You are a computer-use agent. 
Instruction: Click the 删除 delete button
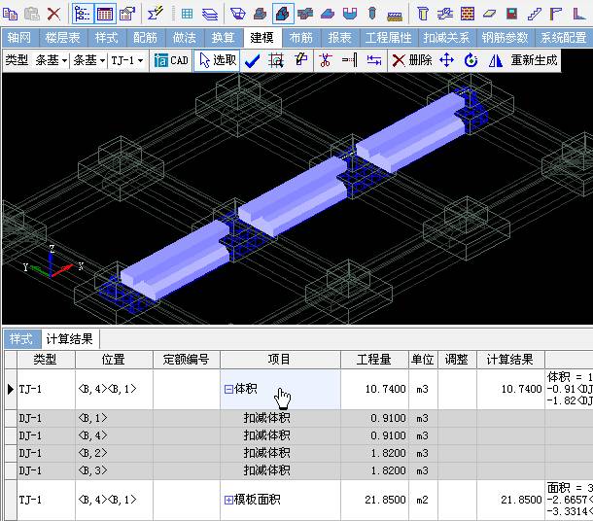pos(412,60)
